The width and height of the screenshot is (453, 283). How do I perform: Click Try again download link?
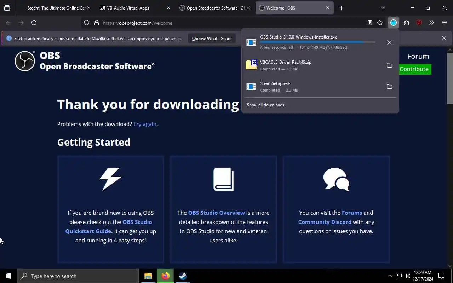point(145,124)
